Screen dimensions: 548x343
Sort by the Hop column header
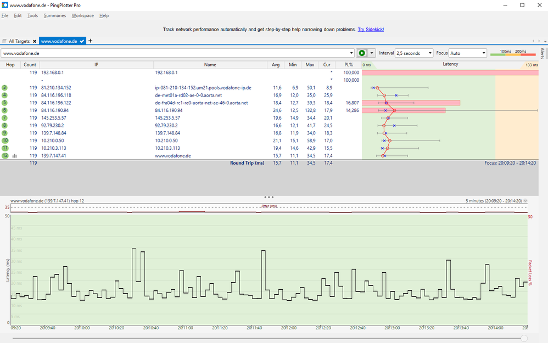pos(10,65)
